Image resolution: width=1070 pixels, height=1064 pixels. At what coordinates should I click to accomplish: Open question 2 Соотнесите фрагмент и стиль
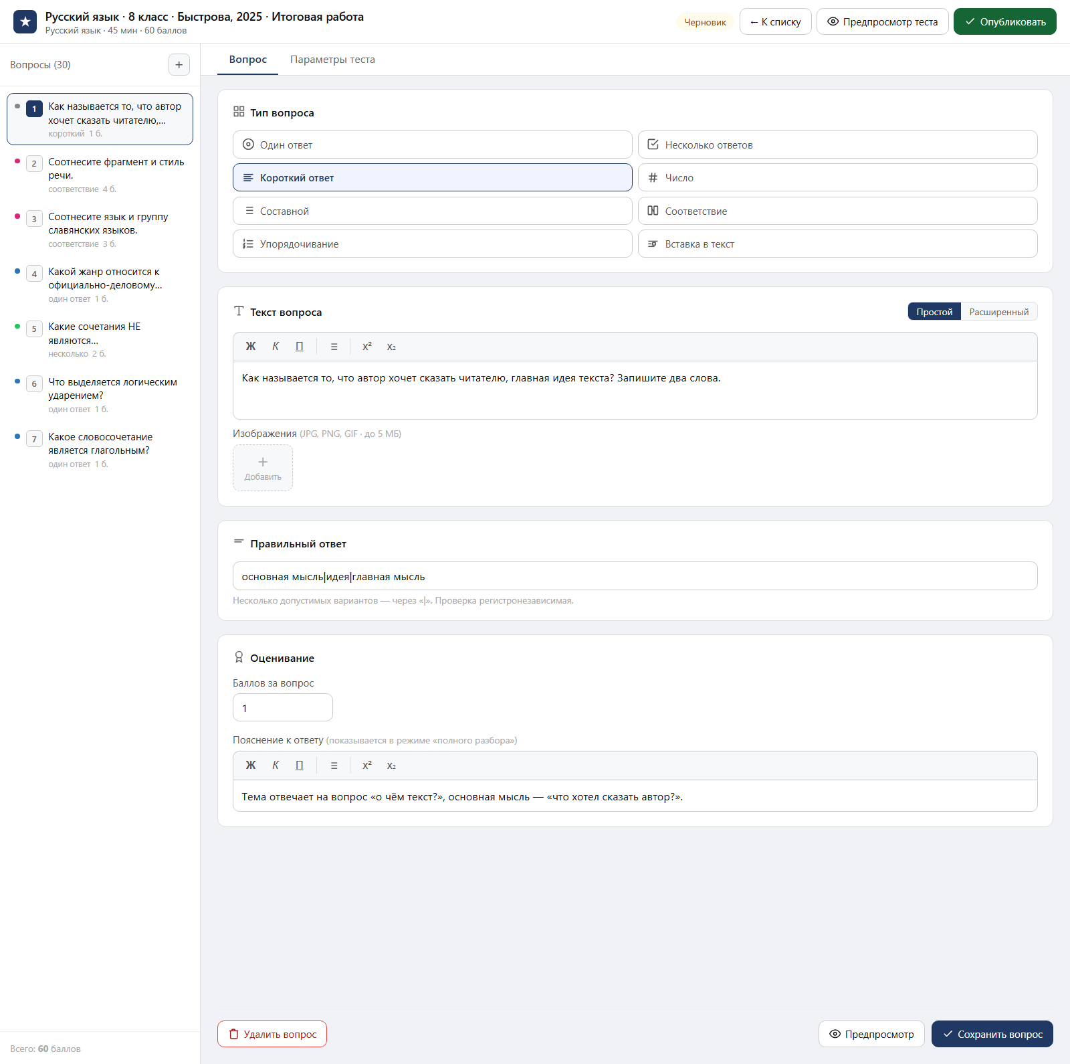(100, 175)
